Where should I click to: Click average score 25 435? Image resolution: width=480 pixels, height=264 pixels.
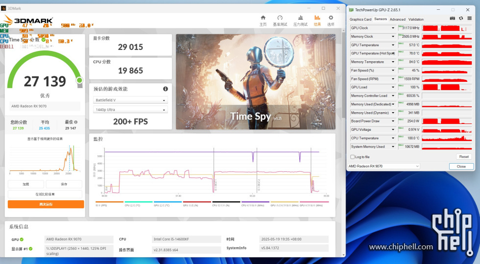(x=45, y=128)
